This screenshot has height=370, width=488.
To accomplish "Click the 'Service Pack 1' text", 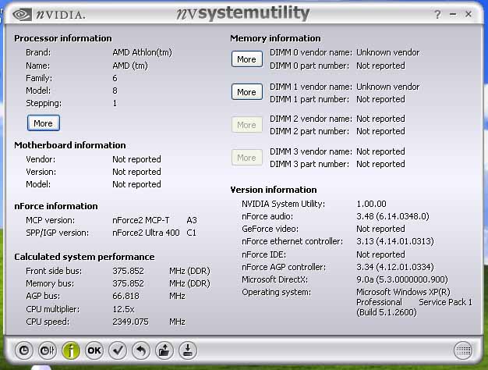I will (x=445, y=302).
